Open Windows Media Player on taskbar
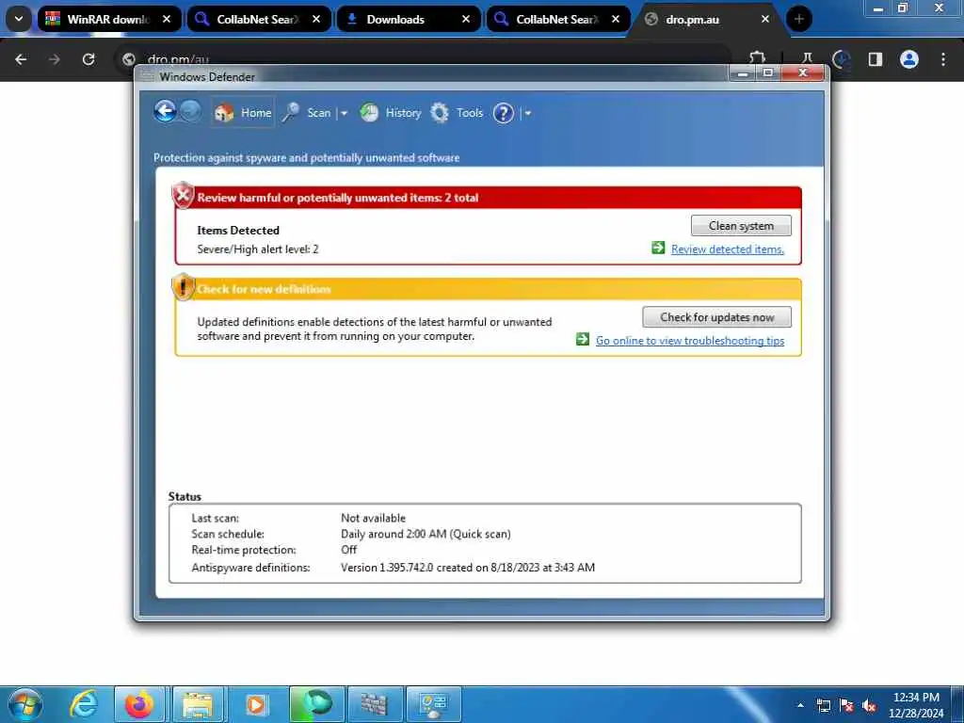The image size is (964, 723). [256, 704]
